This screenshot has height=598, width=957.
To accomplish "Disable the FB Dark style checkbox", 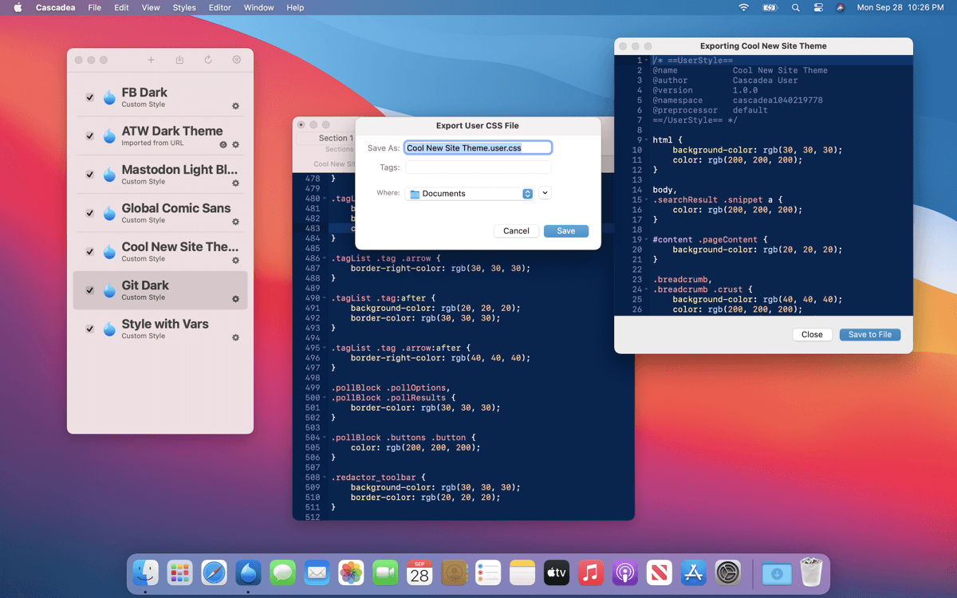I will pos(90,97).
